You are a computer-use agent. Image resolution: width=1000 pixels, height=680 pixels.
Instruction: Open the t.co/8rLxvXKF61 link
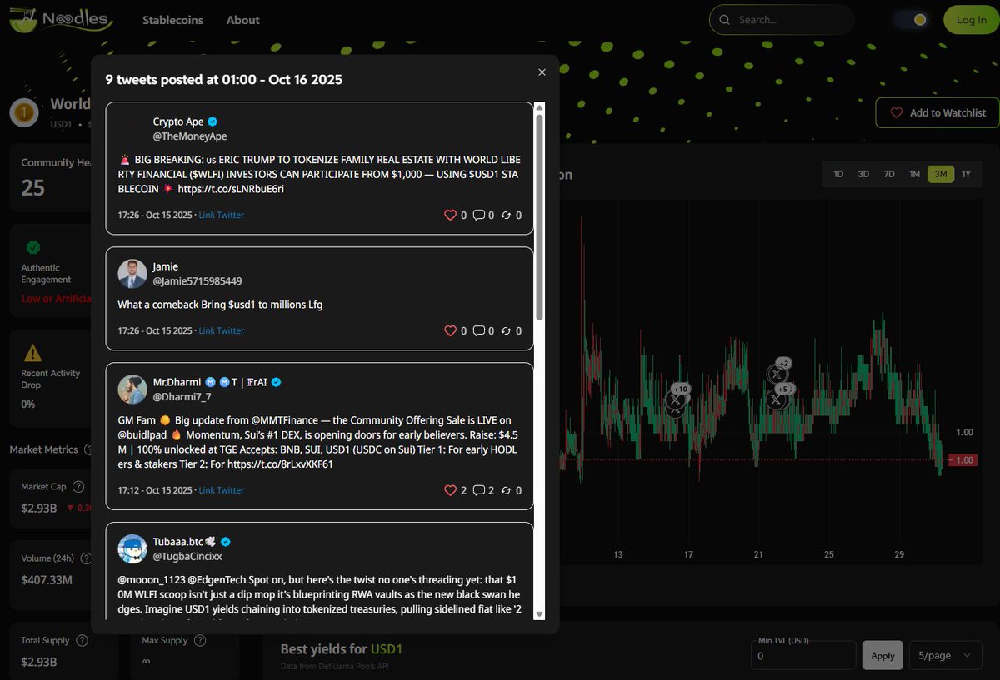[x=278, y=464]
